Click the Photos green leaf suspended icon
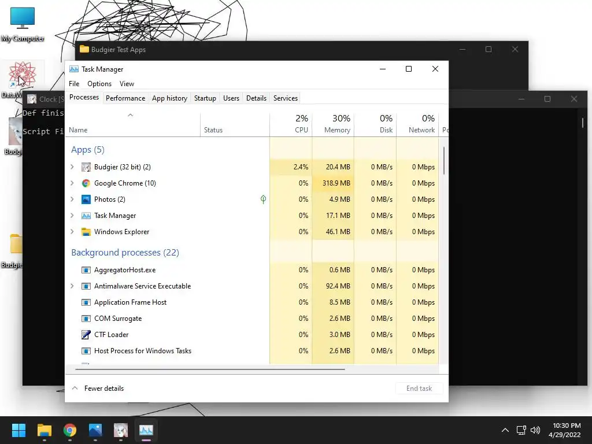This screenshot has width=592, height=444. (x=263, y=199)
